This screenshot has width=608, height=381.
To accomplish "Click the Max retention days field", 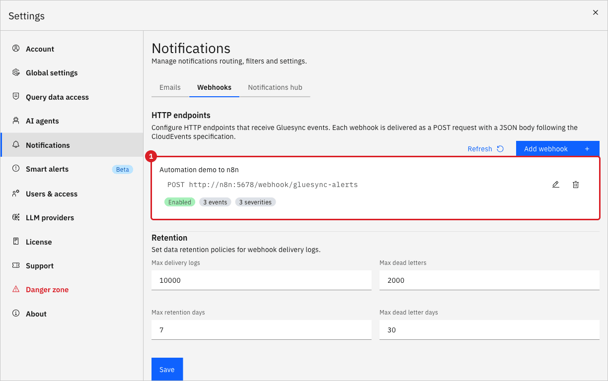I will [261, 330].
